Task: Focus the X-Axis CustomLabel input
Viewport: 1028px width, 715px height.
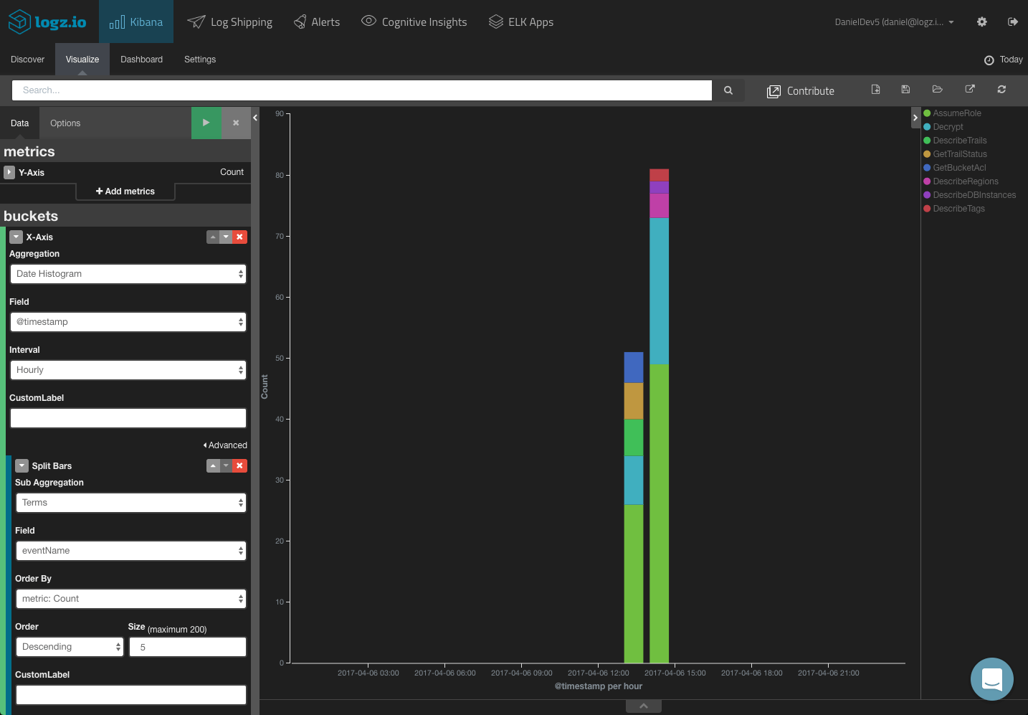Action: tap(128, 418)
